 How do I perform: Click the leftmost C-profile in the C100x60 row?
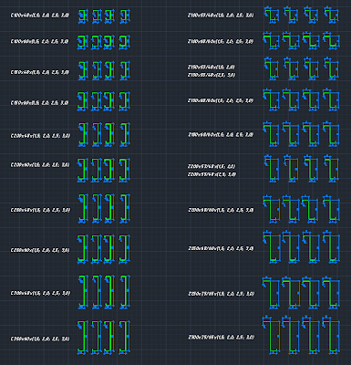click(x=83, y=42)
